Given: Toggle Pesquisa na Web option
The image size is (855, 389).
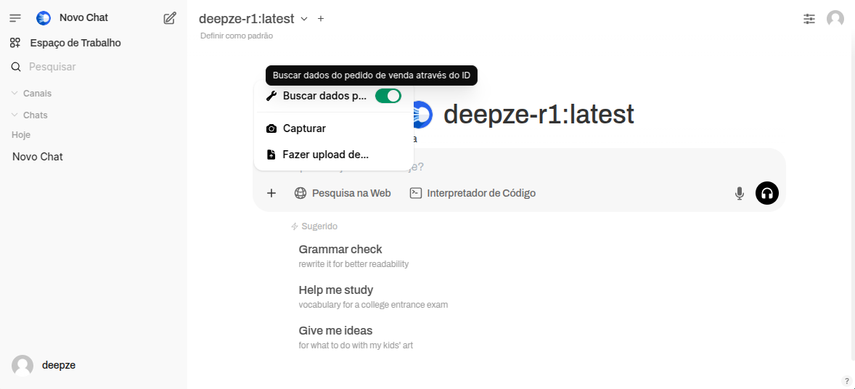Looking at the screenshot, I should coord(343,193).
